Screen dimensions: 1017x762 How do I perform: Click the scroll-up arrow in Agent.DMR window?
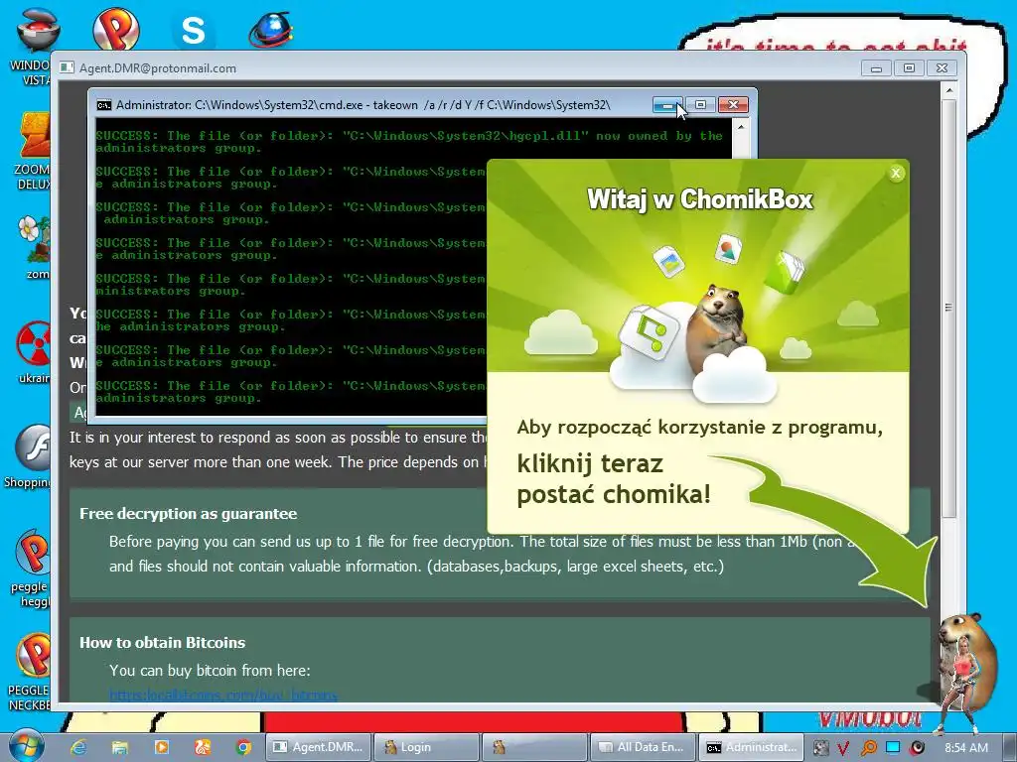[948, 90]
